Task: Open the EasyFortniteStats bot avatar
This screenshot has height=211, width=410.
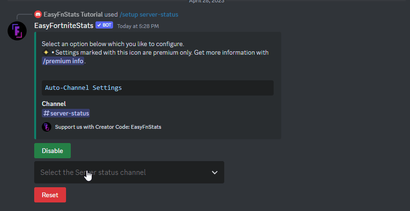Action: [x=17, y=32]
